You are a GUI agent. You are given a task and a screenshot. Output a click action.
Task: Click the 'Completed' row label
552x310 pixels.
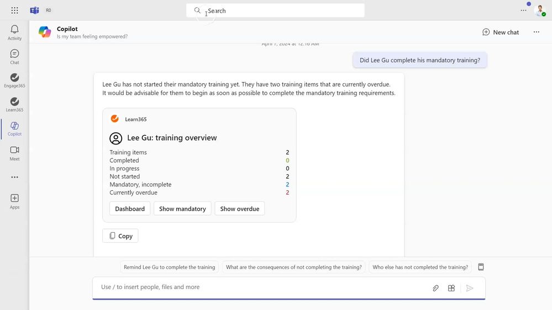click(x=124, y=161)
